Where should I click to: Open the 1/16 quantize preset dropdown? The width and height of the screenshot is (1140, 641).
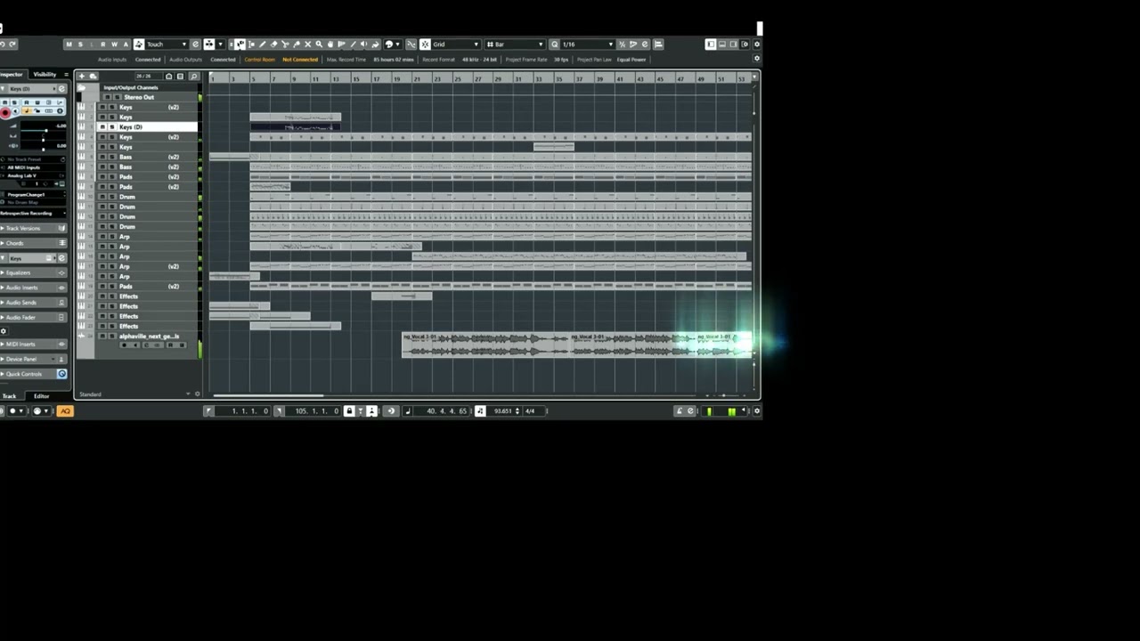(588, 44)
